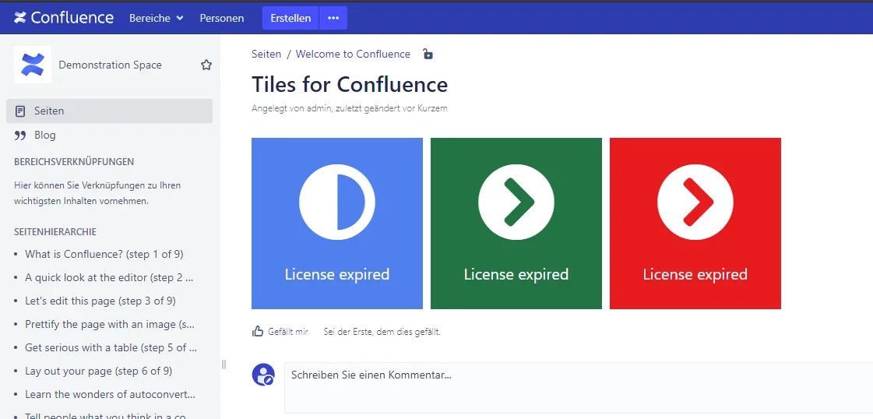This screenshot has width=873, height=419.
Task: Open the Demonstration Space link
Action: pyautogui.click(x=111, y=65)
